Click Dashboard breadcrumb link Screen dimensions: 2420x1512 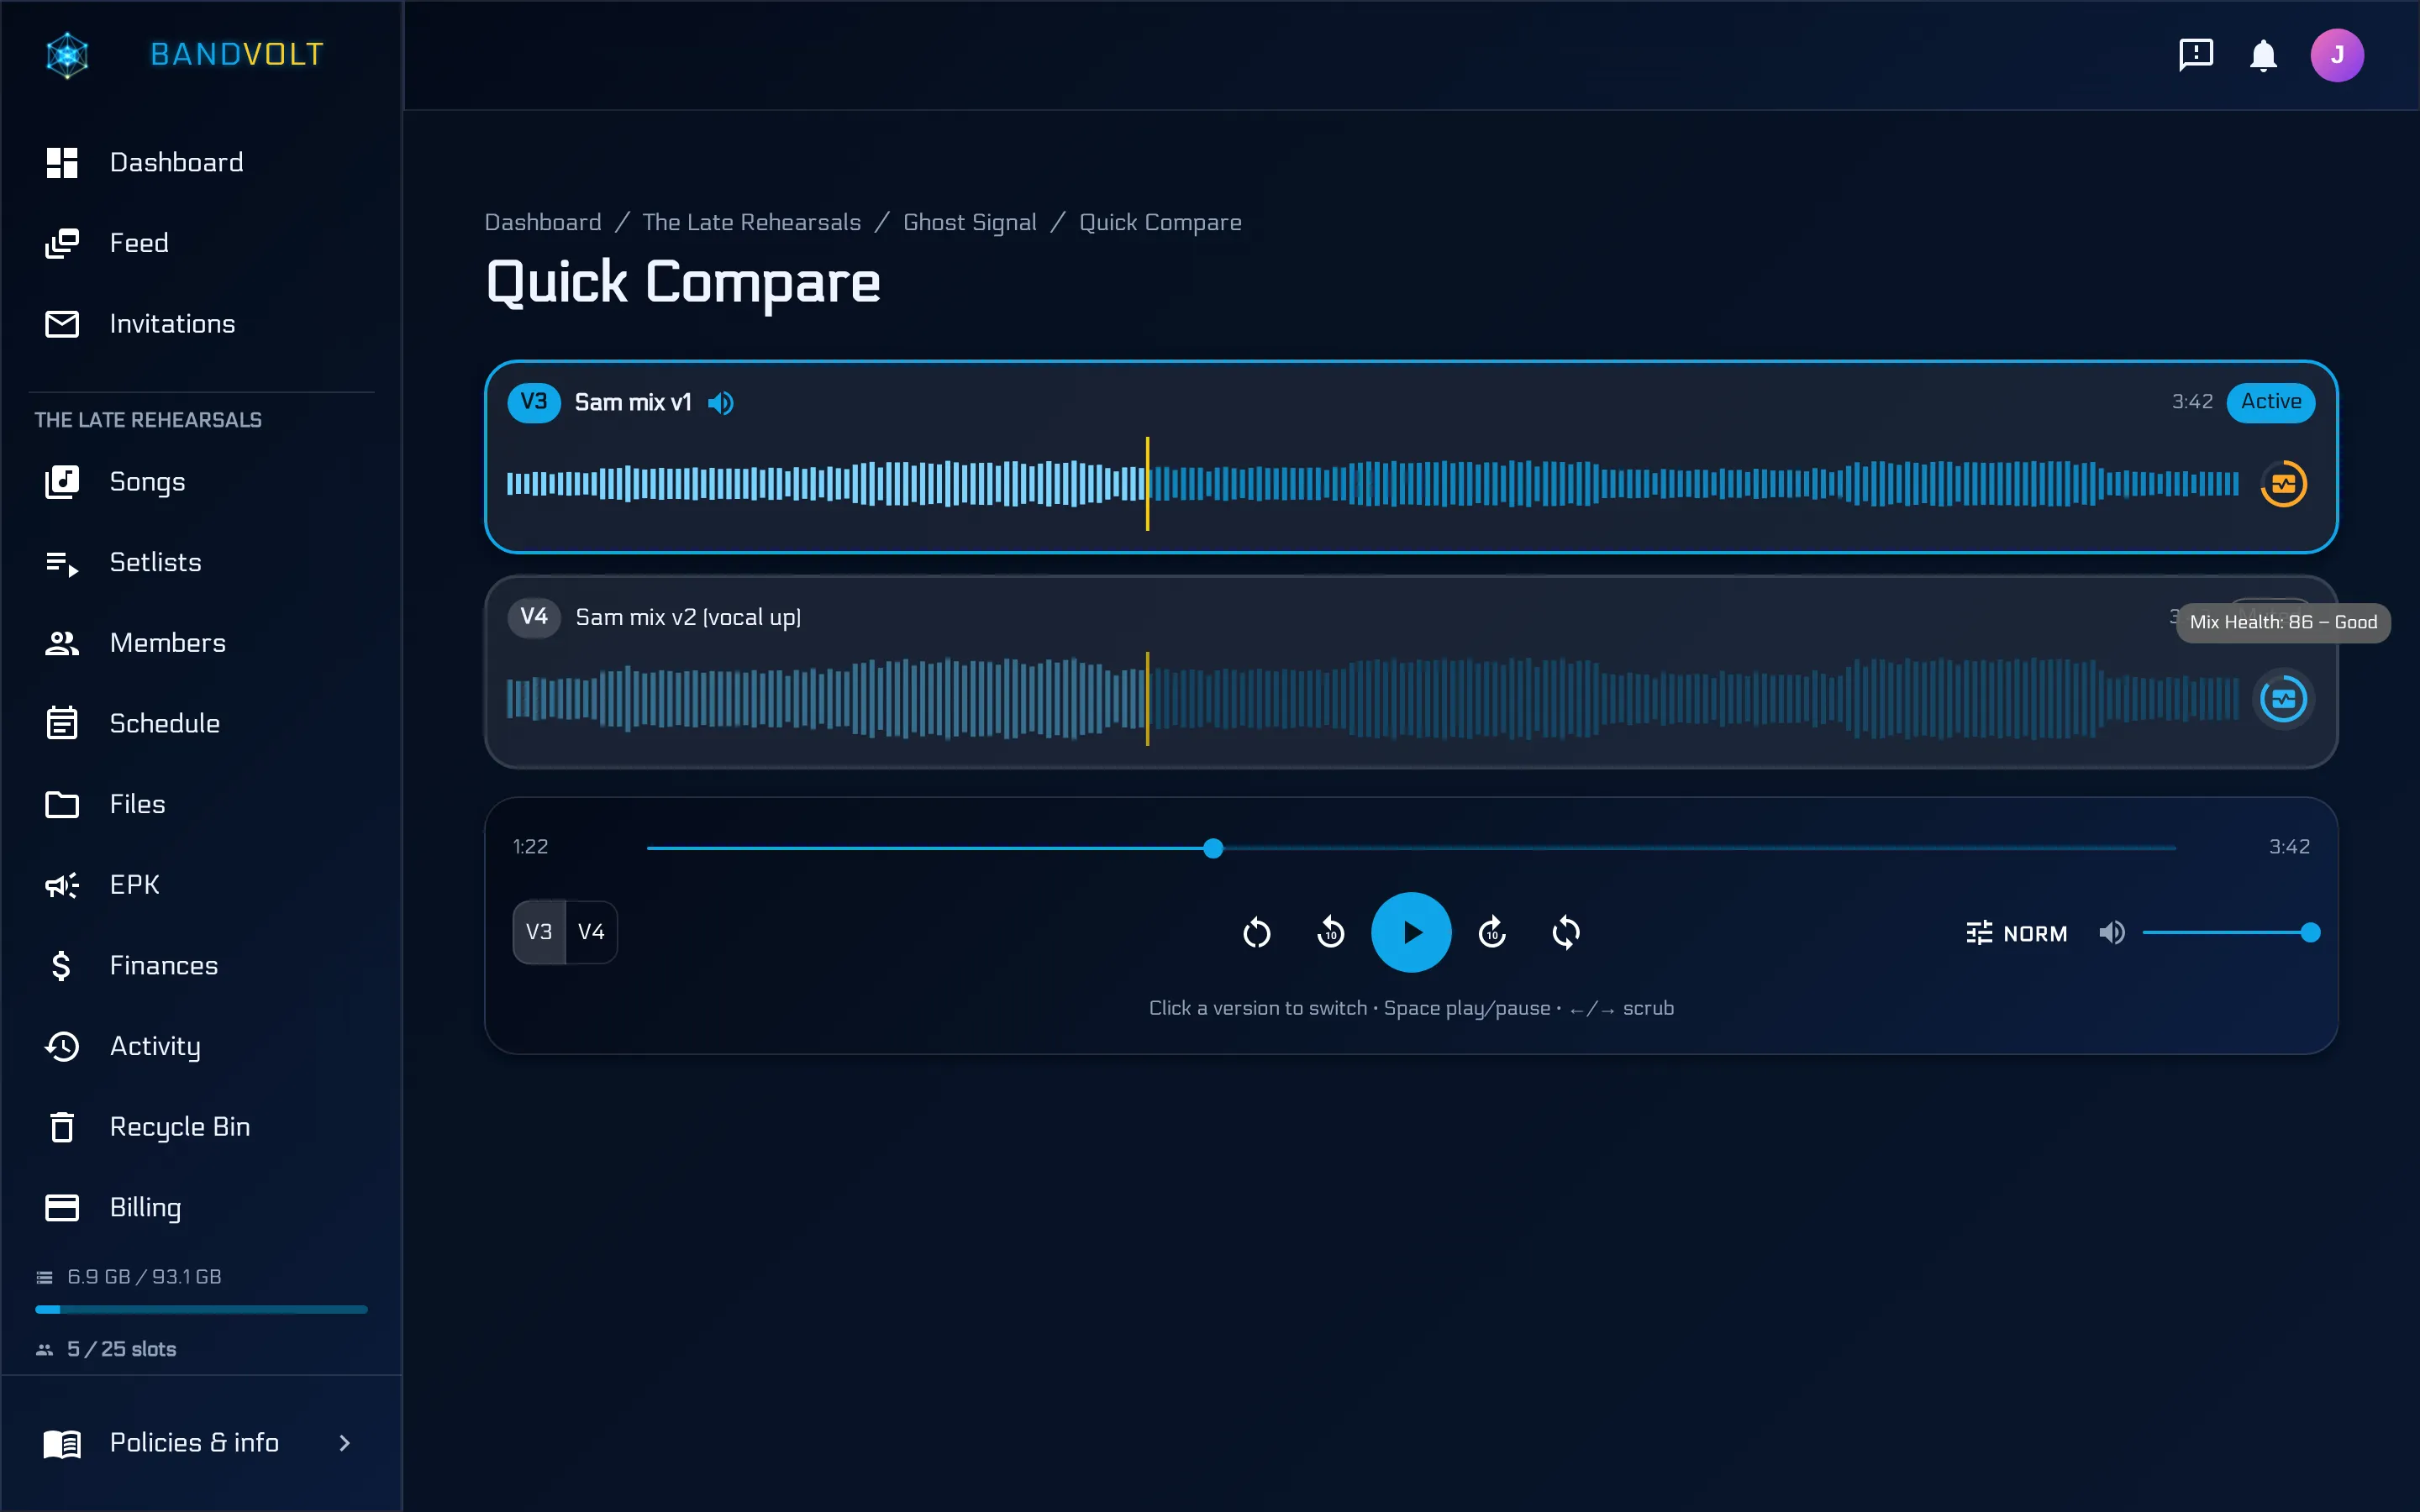click(543, 222)
